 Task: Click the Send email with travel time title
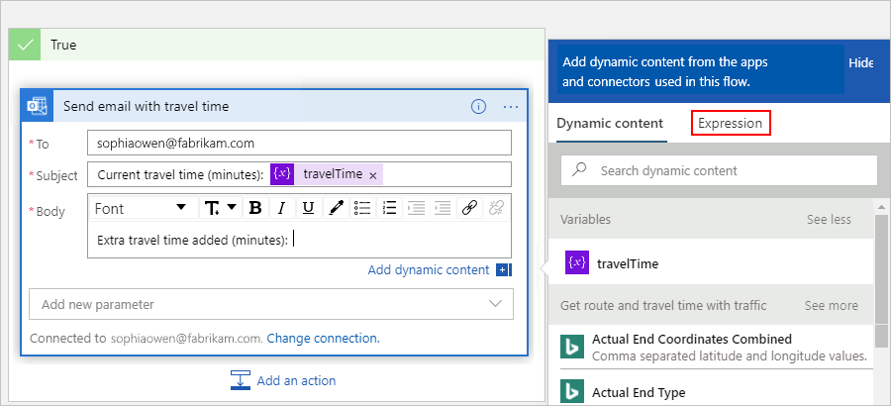coord(147,106)
